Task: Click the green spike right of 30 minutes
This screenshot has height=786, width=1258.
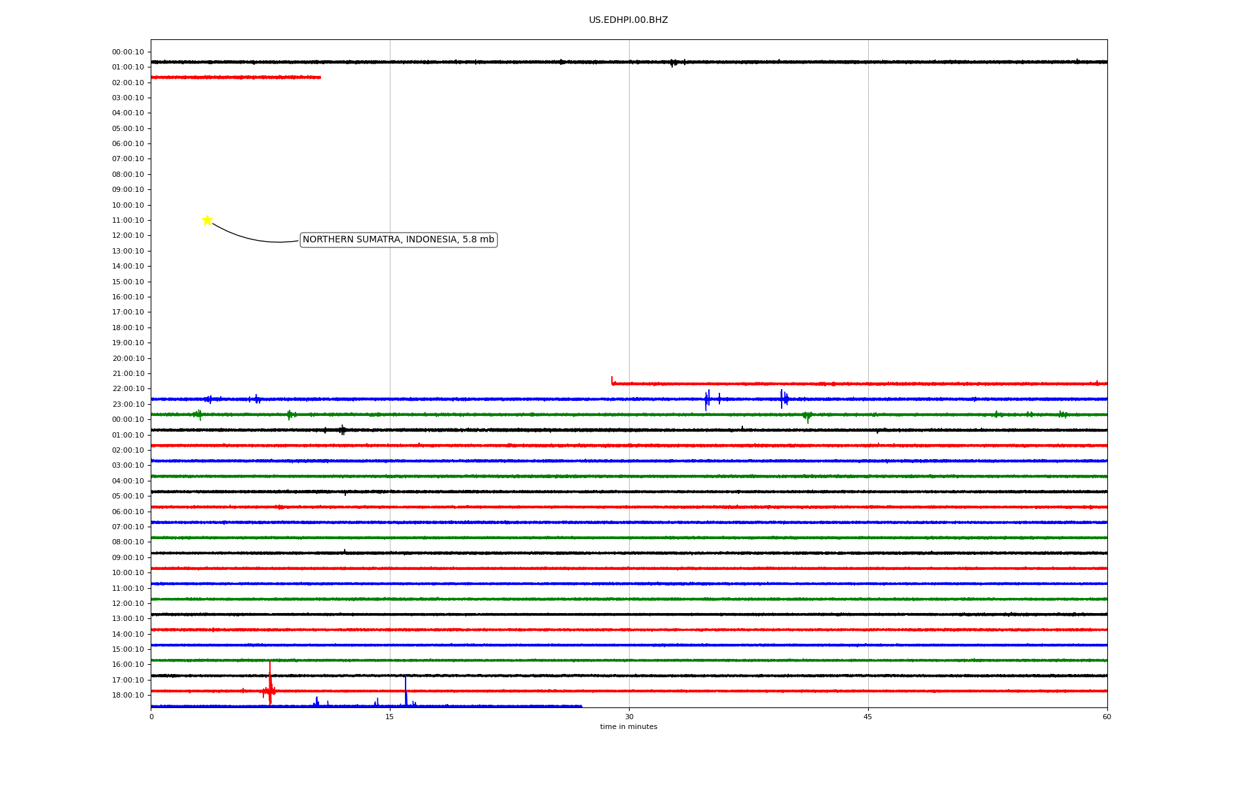Action: tap(807, 416)
